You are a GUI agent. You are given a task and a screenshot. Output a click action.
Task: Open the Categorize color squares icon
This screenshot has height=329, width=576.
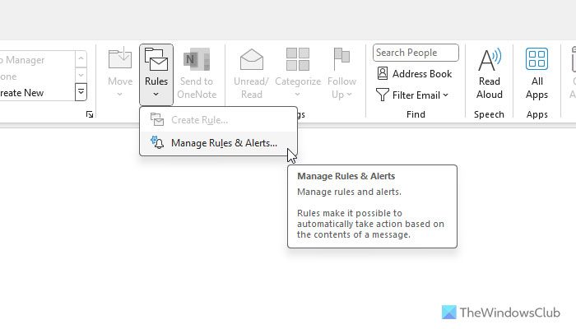(298, 60)
